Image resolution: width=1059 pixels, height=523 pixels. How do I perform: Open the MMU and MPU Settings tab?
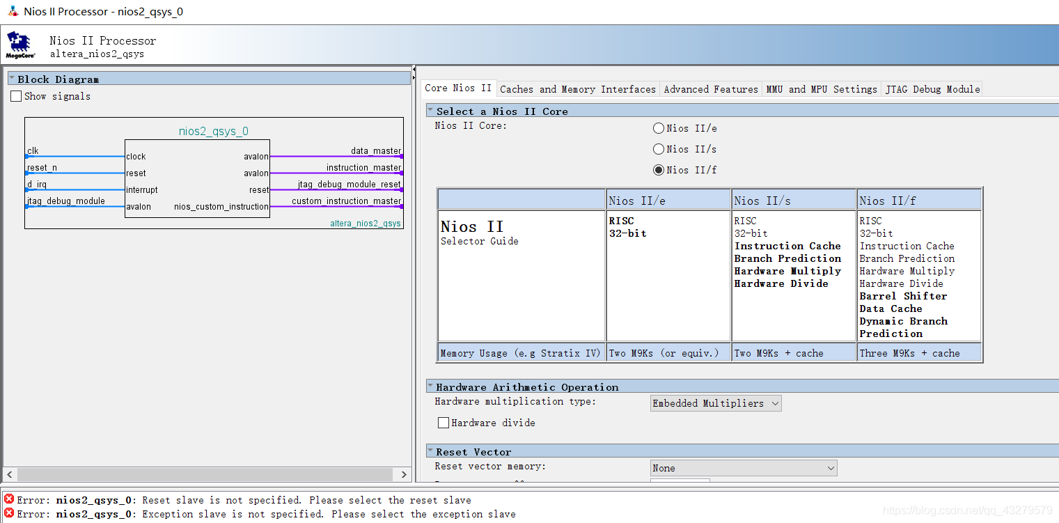coord(822,89)
